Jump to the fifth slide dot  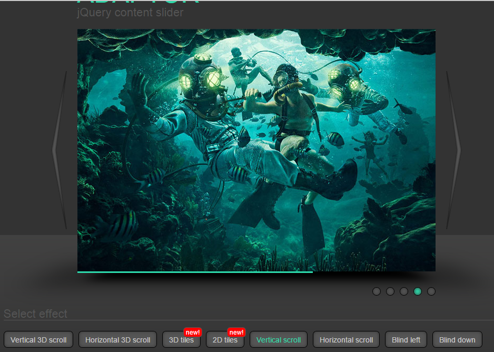tap(431, 291)
